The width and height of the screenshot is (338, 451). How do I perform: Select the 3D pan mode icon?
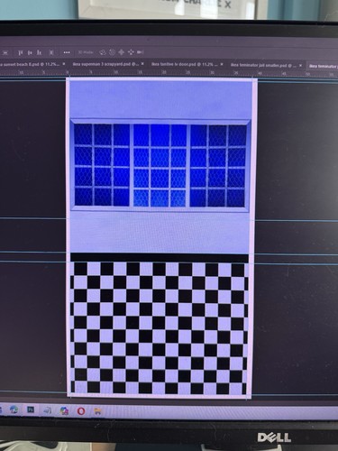[x=121, y=52]
